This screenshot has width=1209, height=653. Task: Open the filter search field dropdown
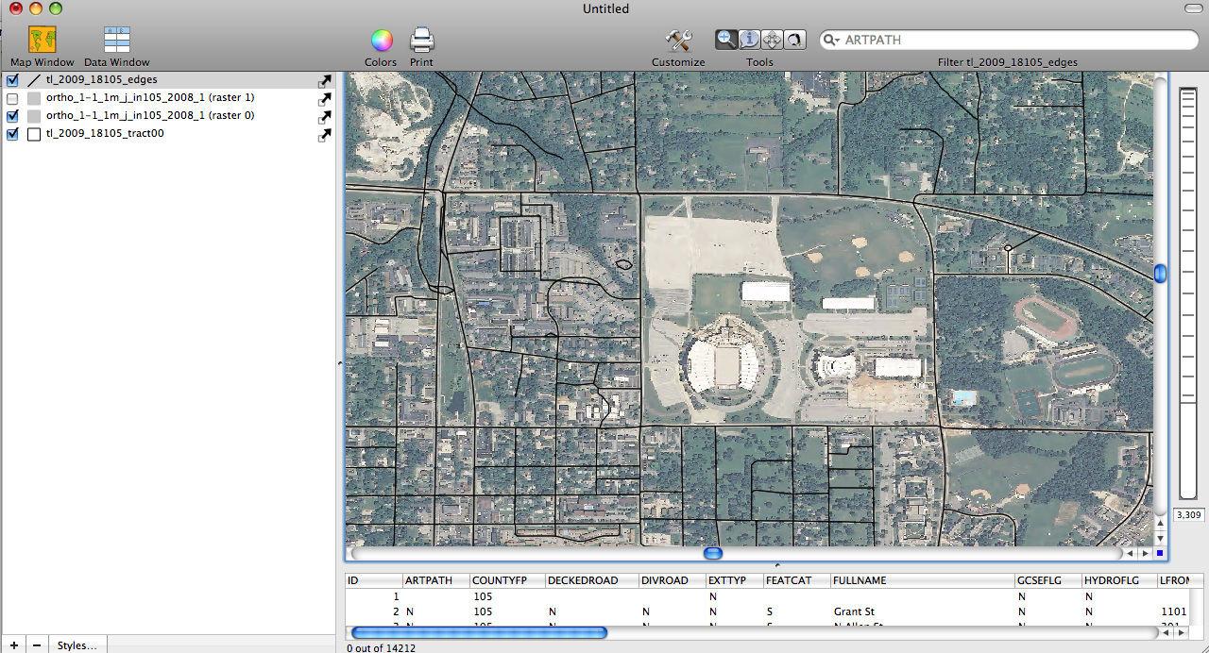point(831,41)
